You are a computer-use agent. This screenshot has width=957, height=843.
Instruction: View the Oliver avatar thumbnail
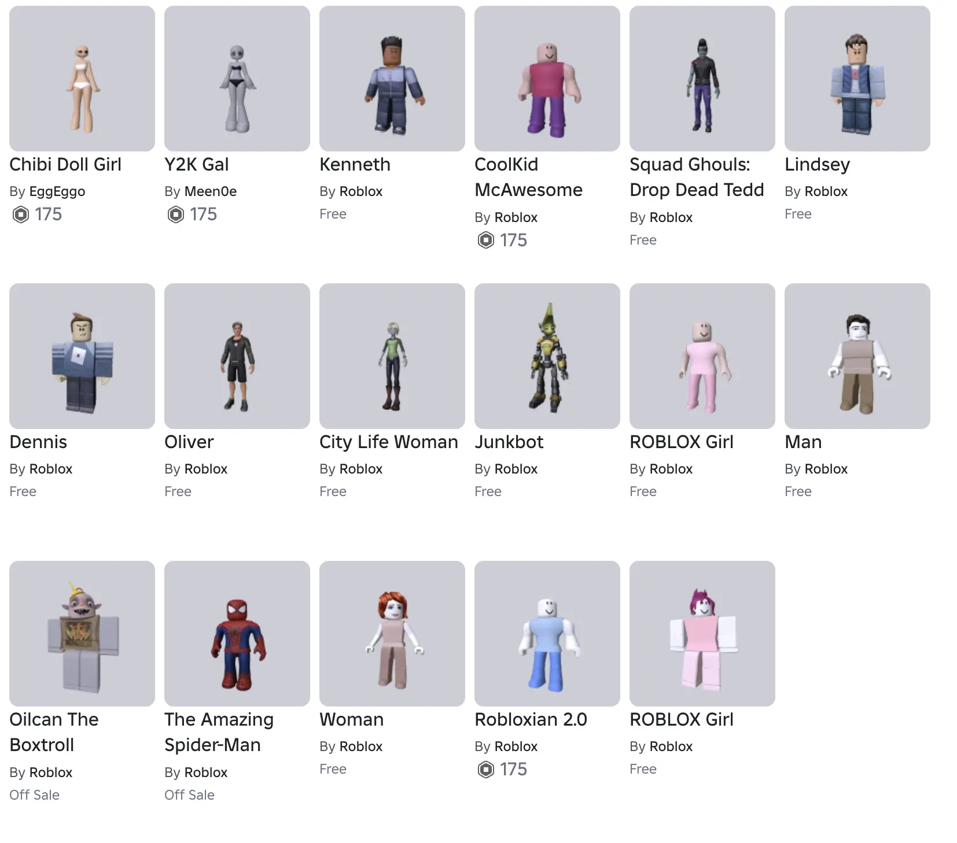237,356
